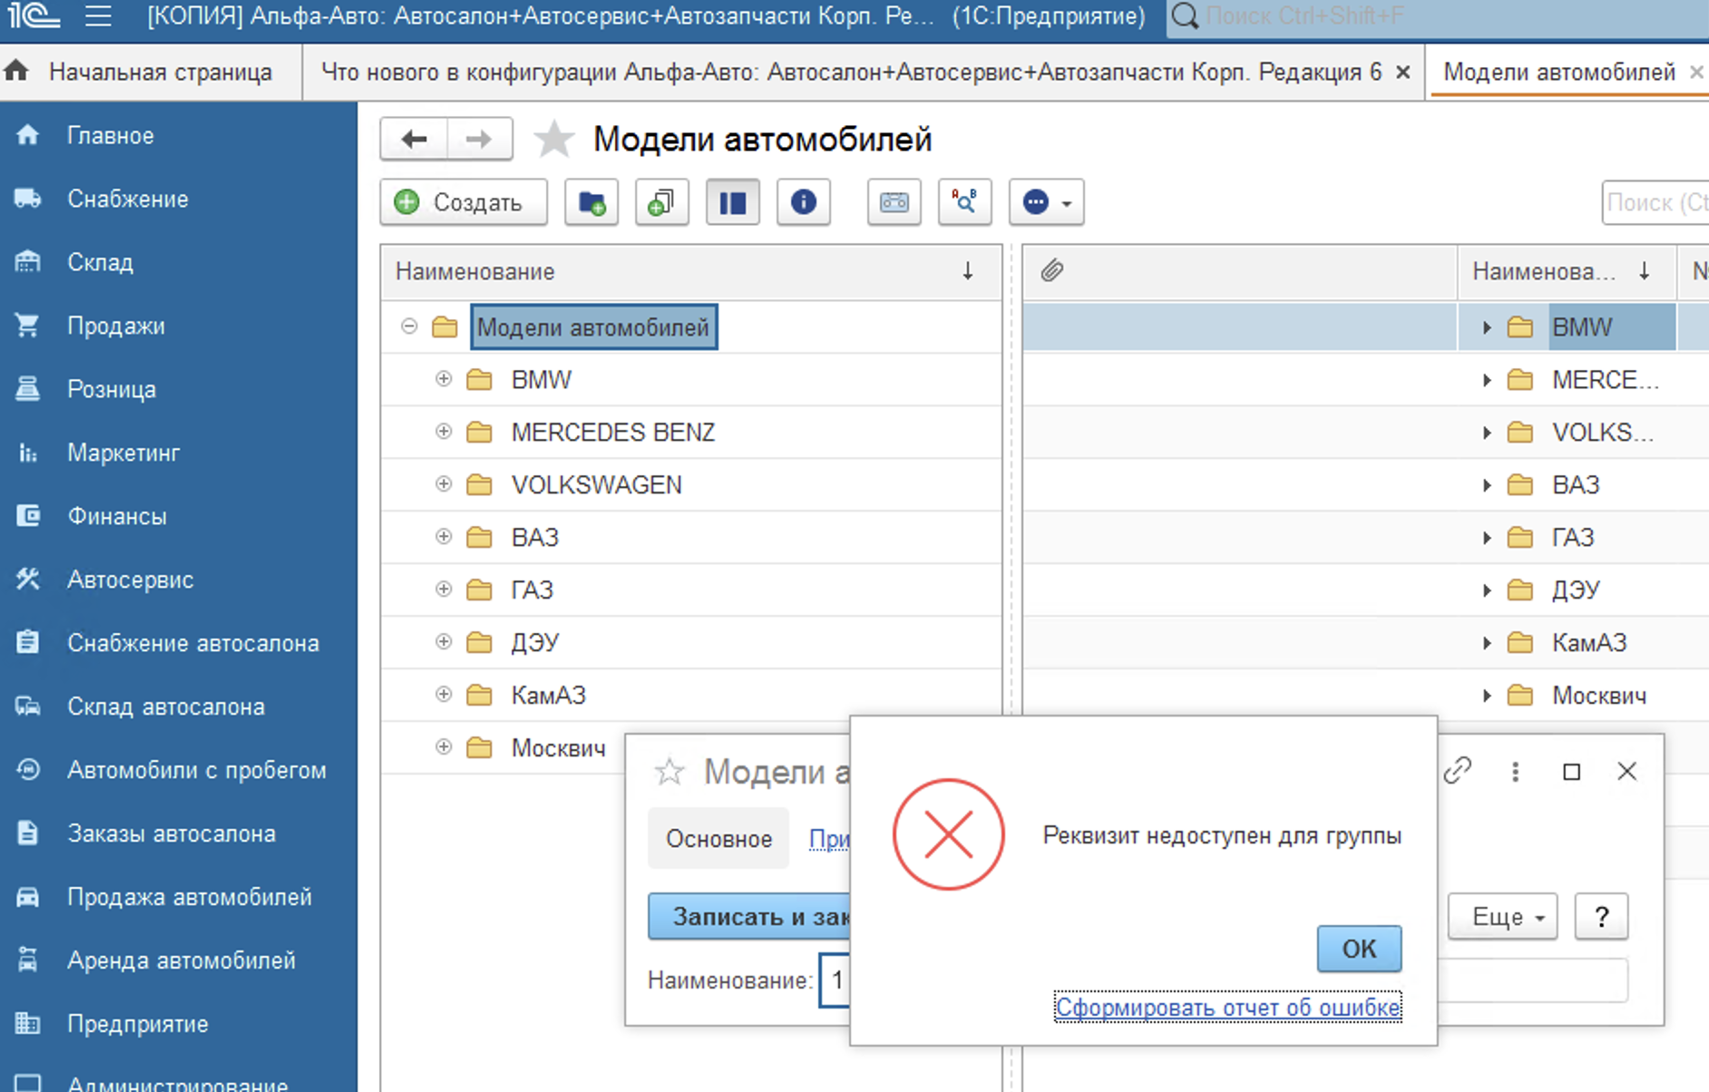
Task: Expand КамАЗ folder in left tree
Action: pyautogui.click(x=444, y=695)
